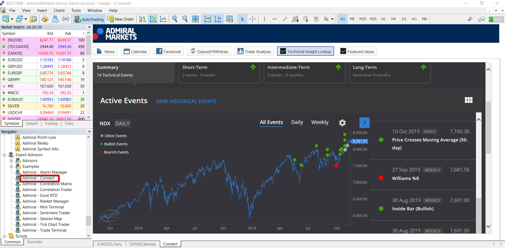Open the Data Window toolbar icon
This screenshot has width=505, height=248.
[x=45, y=19]
